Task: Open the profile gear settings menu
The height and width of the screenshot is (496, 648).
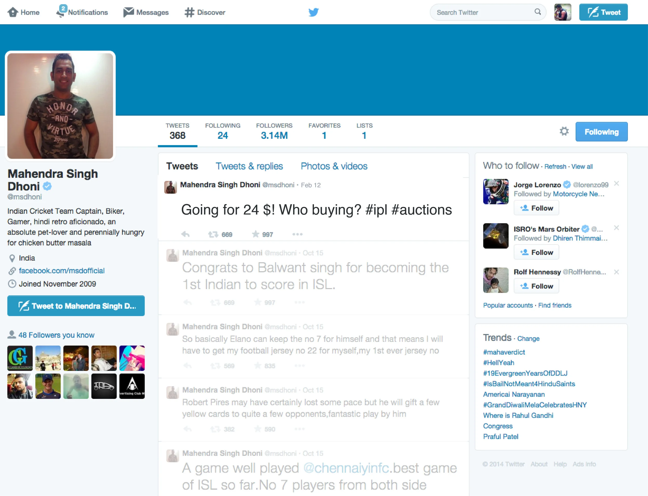Action: [x=564, y=131]
